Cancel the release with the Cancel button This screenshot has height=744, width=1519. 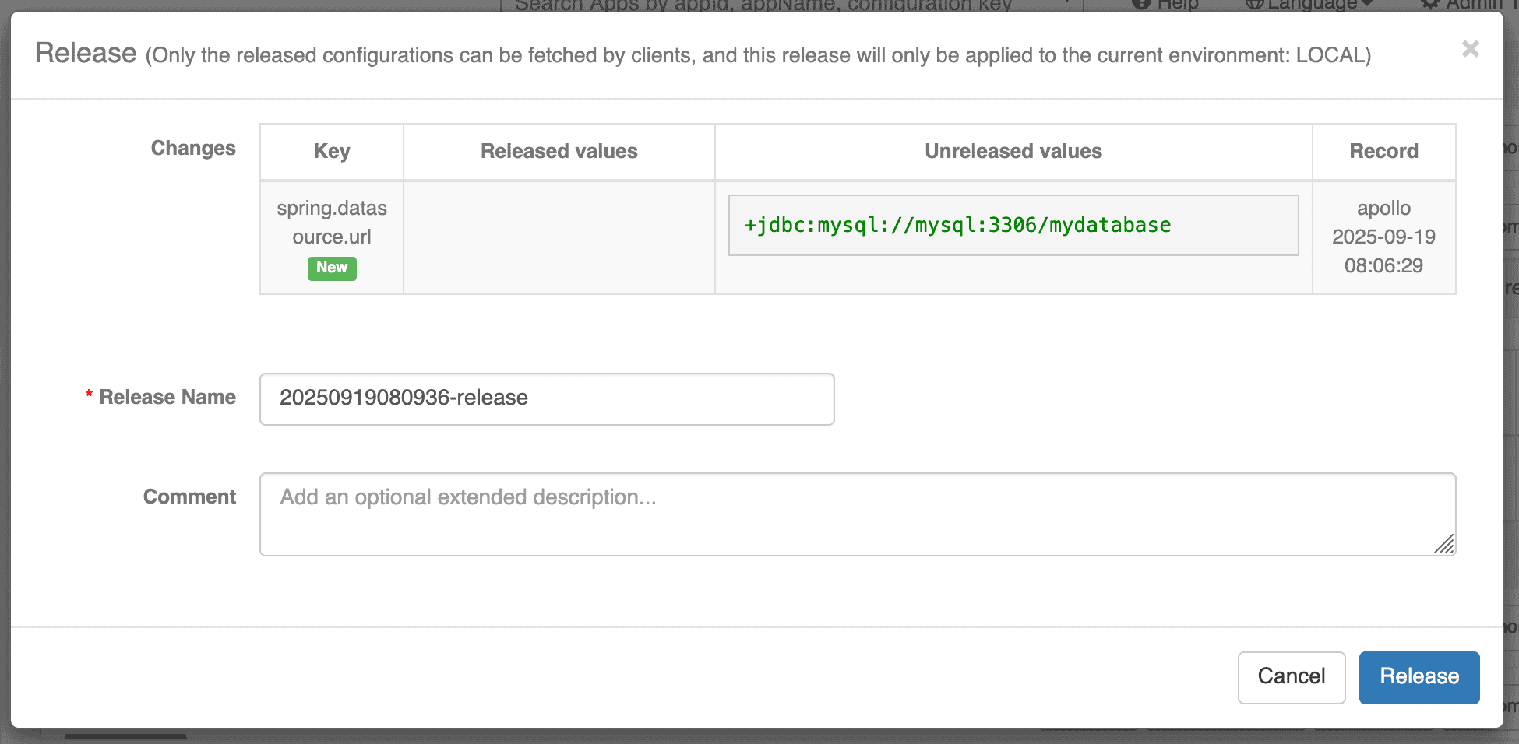(1291, 676)
